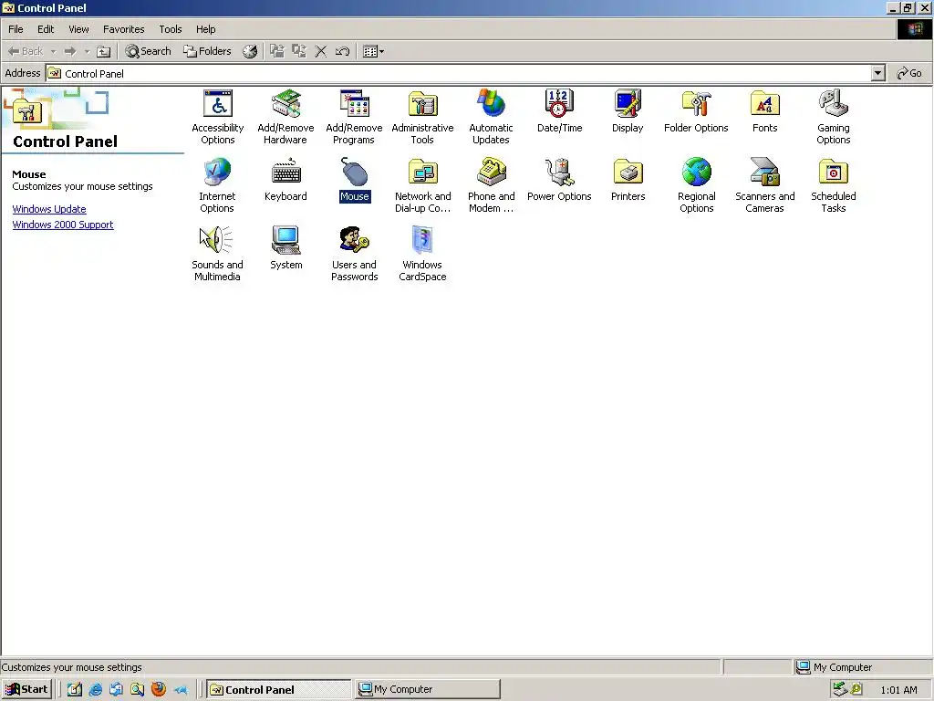Image resolution: width=934 pixels, height=701 pixels.
Task: Open the Tools menu
Action: pos(171,29)
